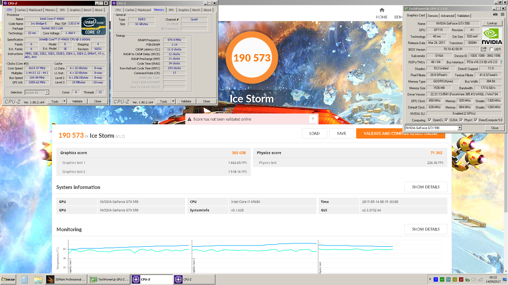
Task: Click the olive 32 temperature tray icon
Action: click(455, 279)
